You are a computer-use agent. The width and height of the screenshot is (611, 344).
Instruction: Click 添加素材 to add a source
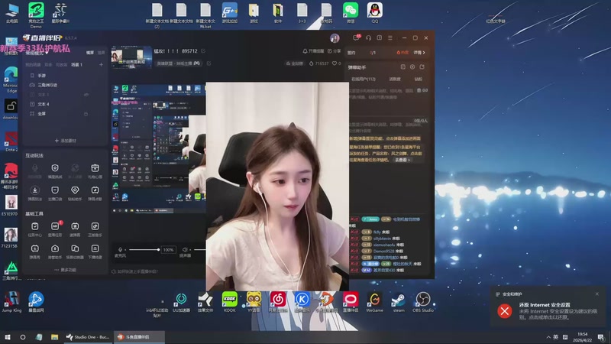(66, 141)
